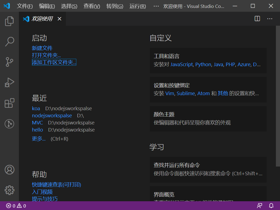This screenshot has height=210, width=280.
Task: Install Python language support link
Action: [203, 65]
